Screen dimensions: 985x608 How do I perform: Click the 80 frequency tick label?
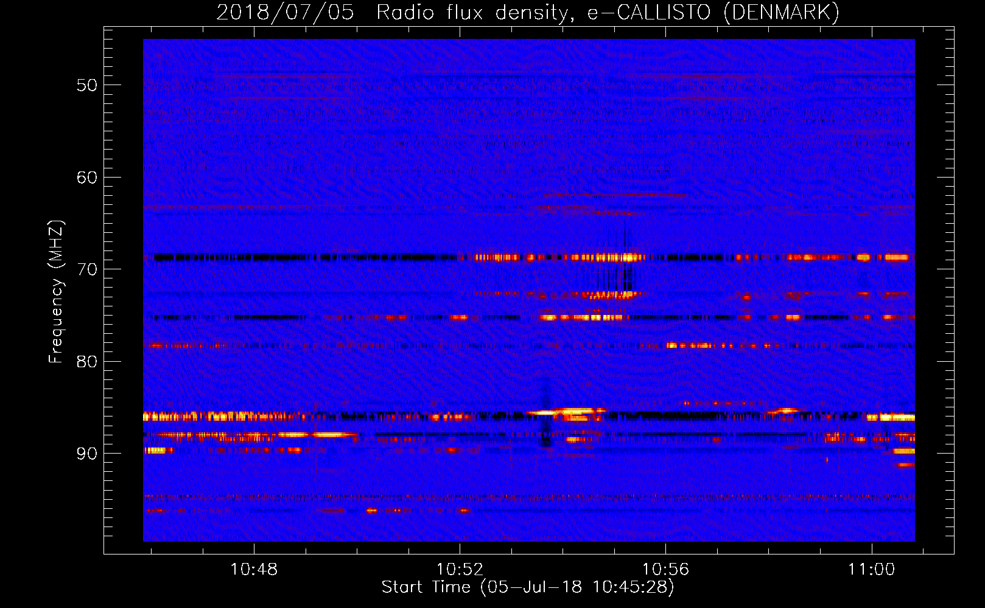click(x=86, y=362)
